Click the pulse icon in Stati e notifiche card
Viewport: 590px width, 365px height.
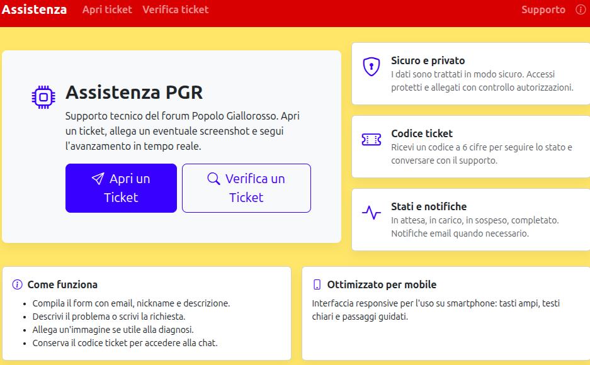(370, 213)
